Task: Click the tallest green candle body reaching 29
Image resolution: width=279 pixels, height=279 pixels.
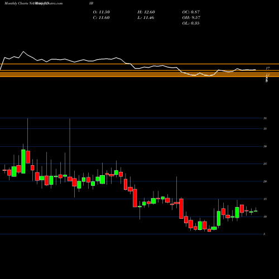Action: click(x=23, y=161)
